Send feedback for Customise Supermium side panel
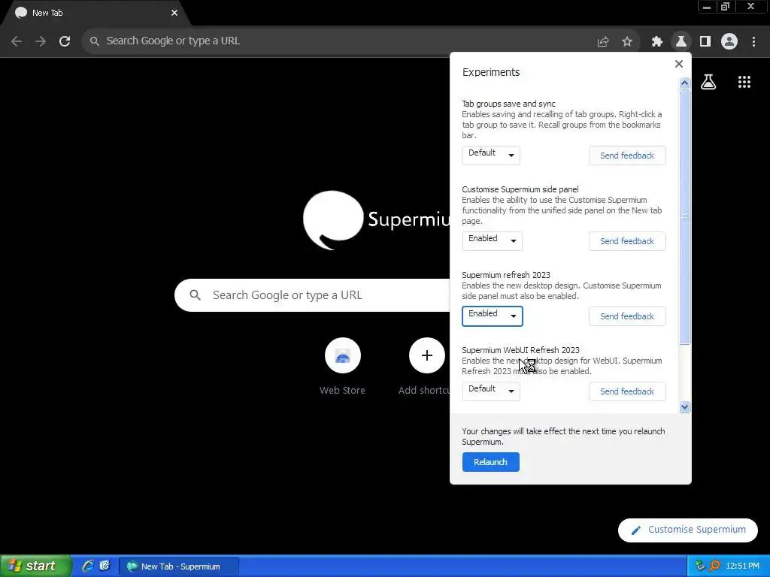 point(627,241)
